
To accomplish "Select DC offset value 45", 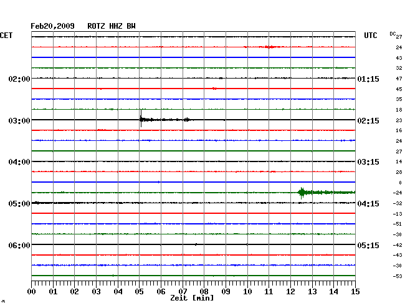I will pos(399,89).
